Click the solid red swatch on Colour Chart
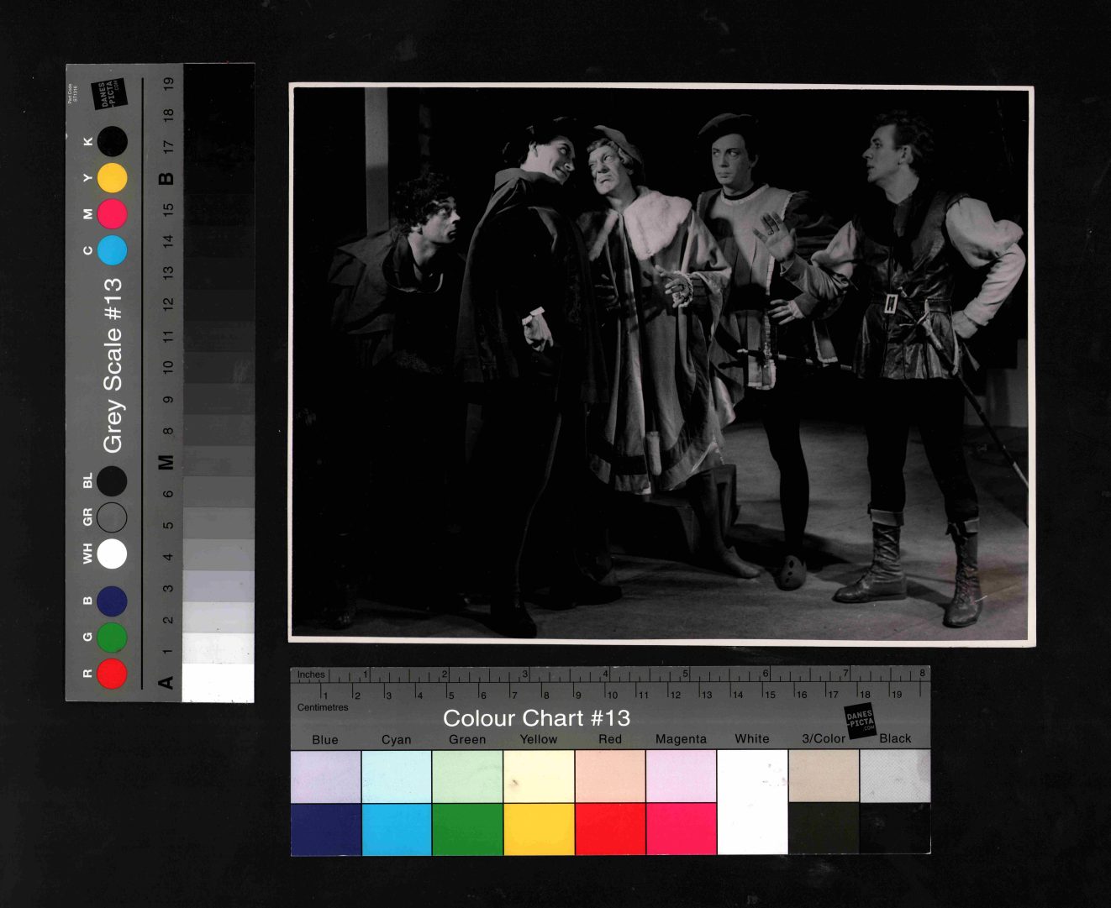The width and height of the screenshot is (1111, 908). point(610,829)
